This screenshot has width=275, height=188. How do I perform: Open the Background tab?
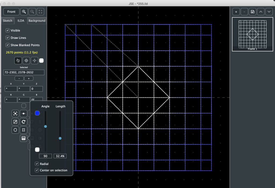[37, 21]
